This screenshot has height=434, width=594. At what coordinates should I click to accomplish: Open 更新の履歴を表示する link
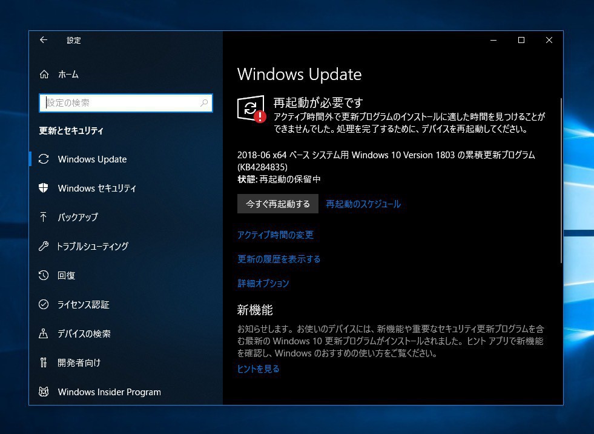coord(279,259)
